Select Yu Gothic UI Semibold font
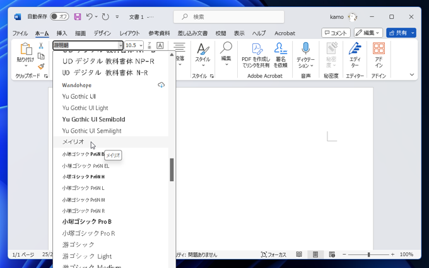429x268 pixels. [x=111, y=120]
